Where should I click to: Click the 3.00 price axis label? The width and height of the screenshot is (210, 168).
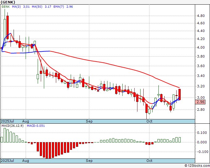201,98
